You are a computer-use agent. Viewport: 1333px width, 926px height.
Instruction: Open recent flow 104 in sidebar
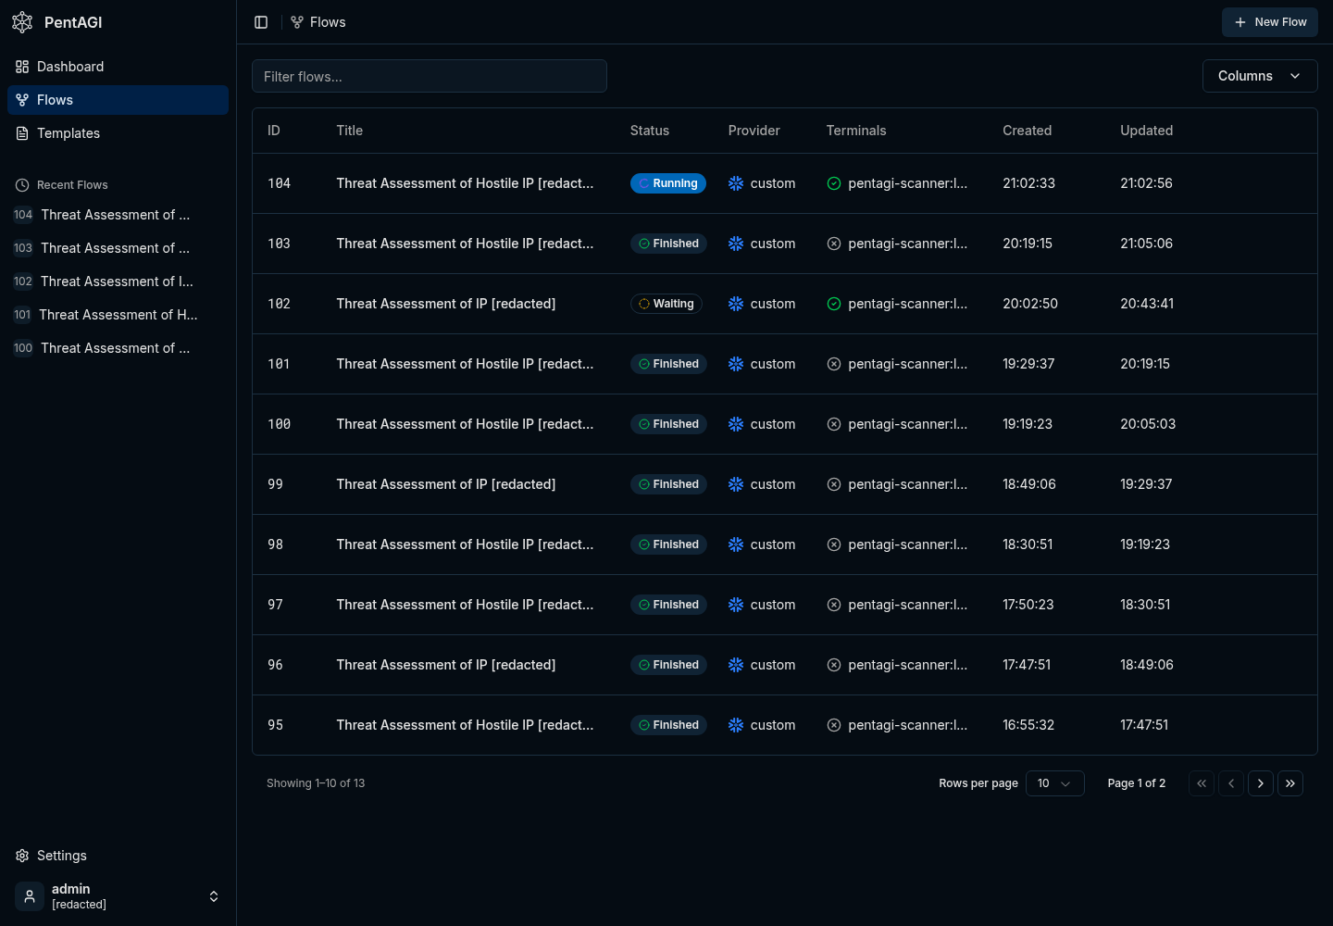point(118,215)
